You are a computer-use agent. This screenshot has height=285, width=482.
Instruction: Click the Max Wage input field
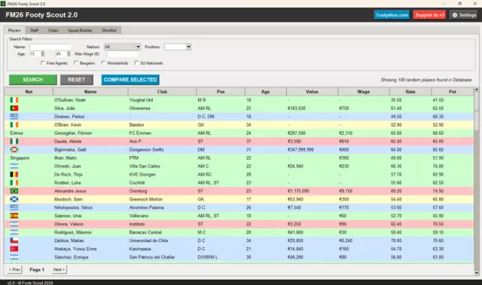(x=122, y=54)
